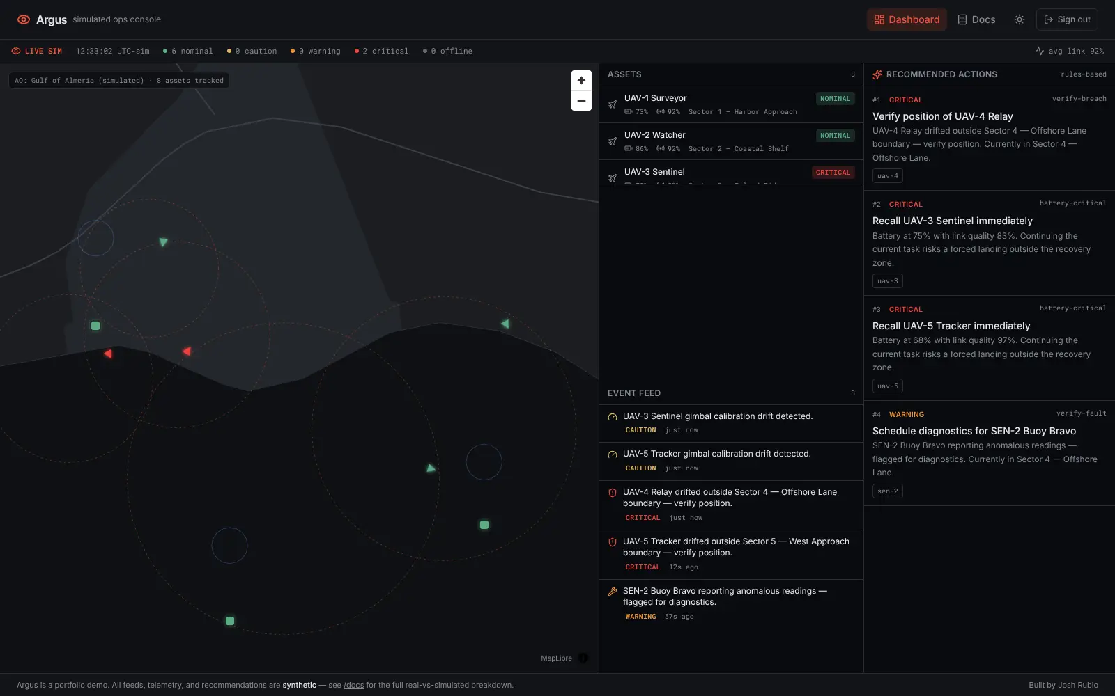This screenshot has height=696, width=1115.
Task: Open the Dashboard tab
Action: [907, 19]
